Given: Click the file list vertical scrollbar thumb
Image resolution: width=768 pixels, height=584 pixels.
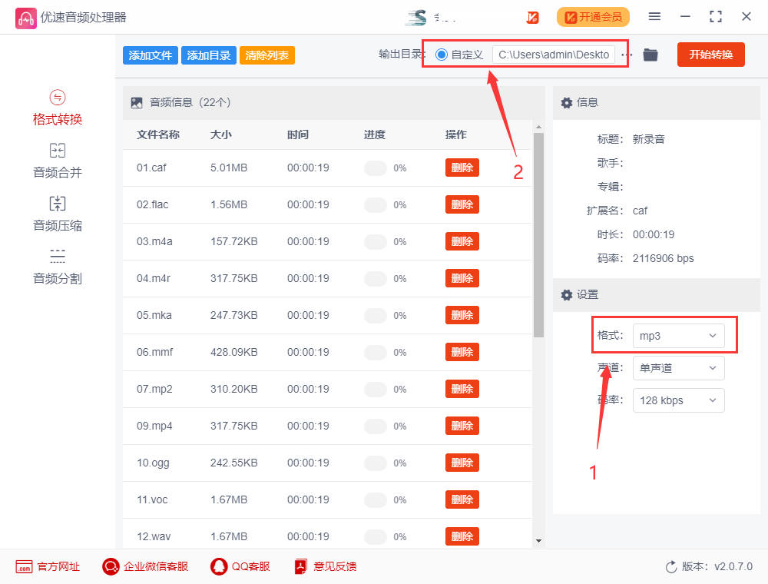Looking at the screenshot, I should click(x=539, y=235).
